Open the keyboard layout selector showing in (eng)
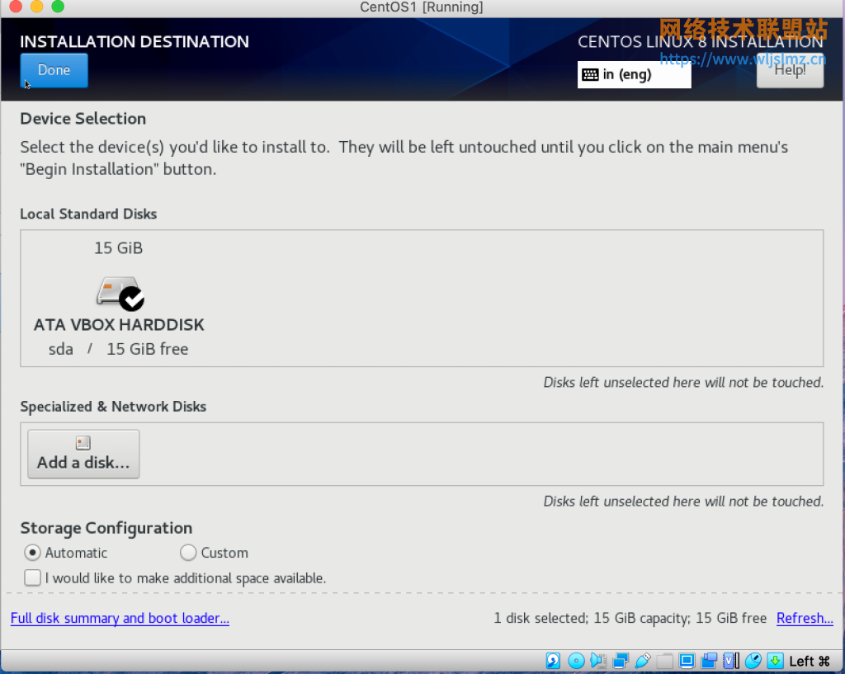 634,74
